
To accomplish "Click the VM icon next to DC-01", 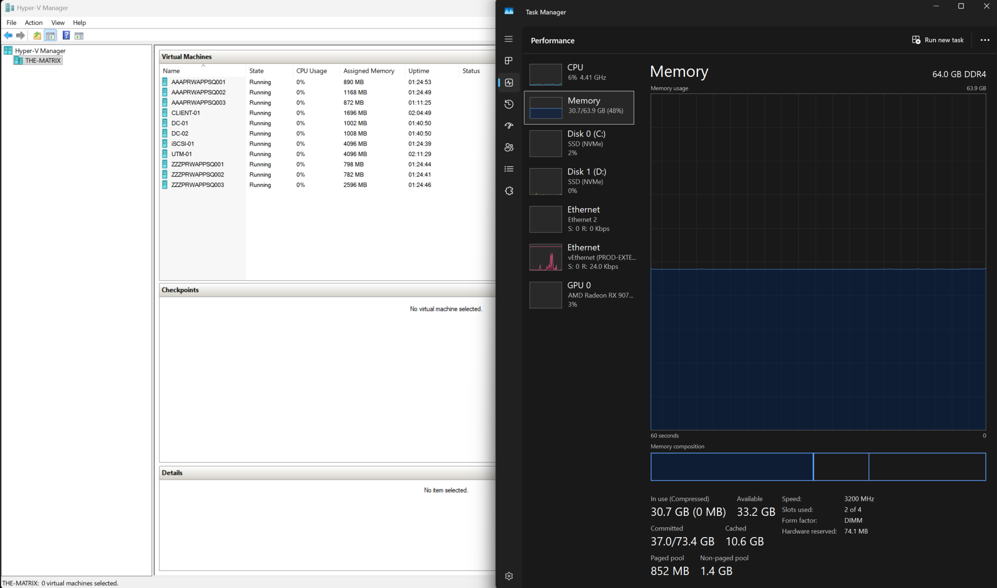I will pos(165,123).
